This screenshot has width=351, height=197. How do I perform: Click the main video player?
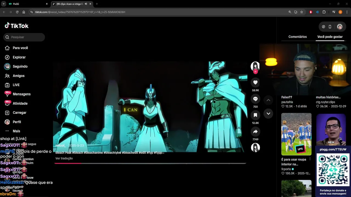click(x=150, y=107)
